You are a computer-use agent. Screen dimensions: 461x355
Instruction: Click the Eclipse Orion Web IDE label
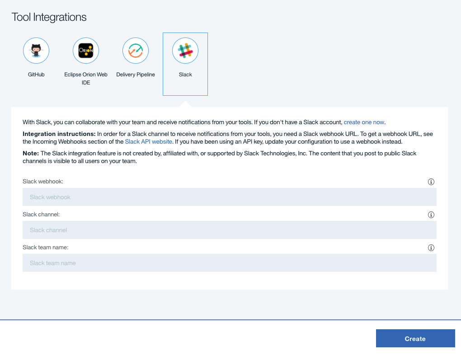pyautogui.click(x=86, y=79)
